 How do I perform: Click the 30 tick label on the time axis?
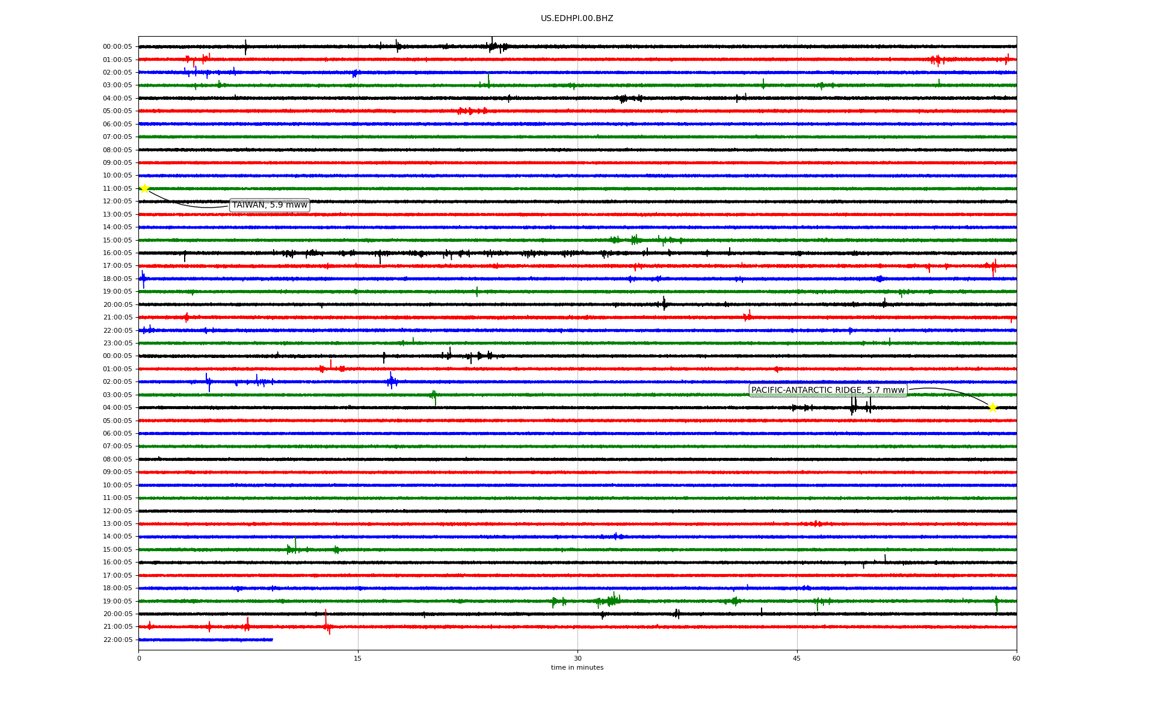[x=577, y=658]
